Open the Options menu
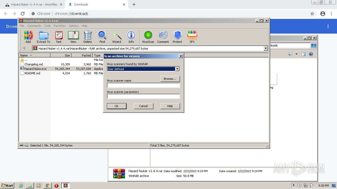337x189 pixels. coord(74,26)
